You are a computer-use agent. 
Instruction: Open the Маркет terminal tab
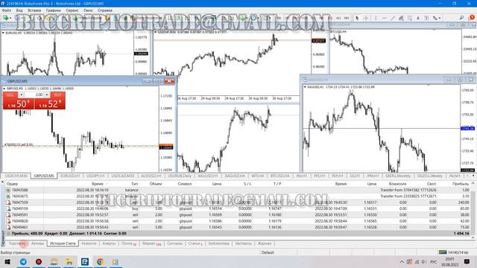(x=151, y=243)
